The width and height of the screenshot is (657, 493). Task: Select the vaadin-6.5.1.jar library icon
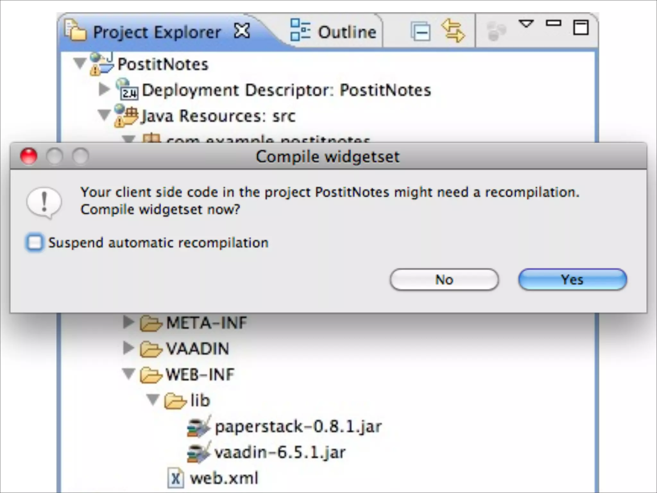click(x=199, y=453)
